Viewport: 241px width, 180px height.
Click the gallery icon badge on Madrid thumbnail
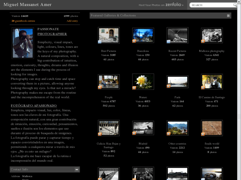134,133
